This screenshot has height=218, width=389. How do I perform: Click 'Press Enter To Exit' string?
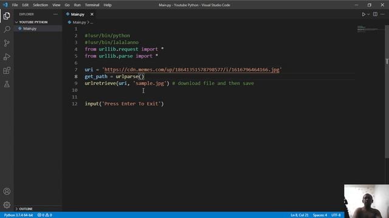click(x=131, y=104)
